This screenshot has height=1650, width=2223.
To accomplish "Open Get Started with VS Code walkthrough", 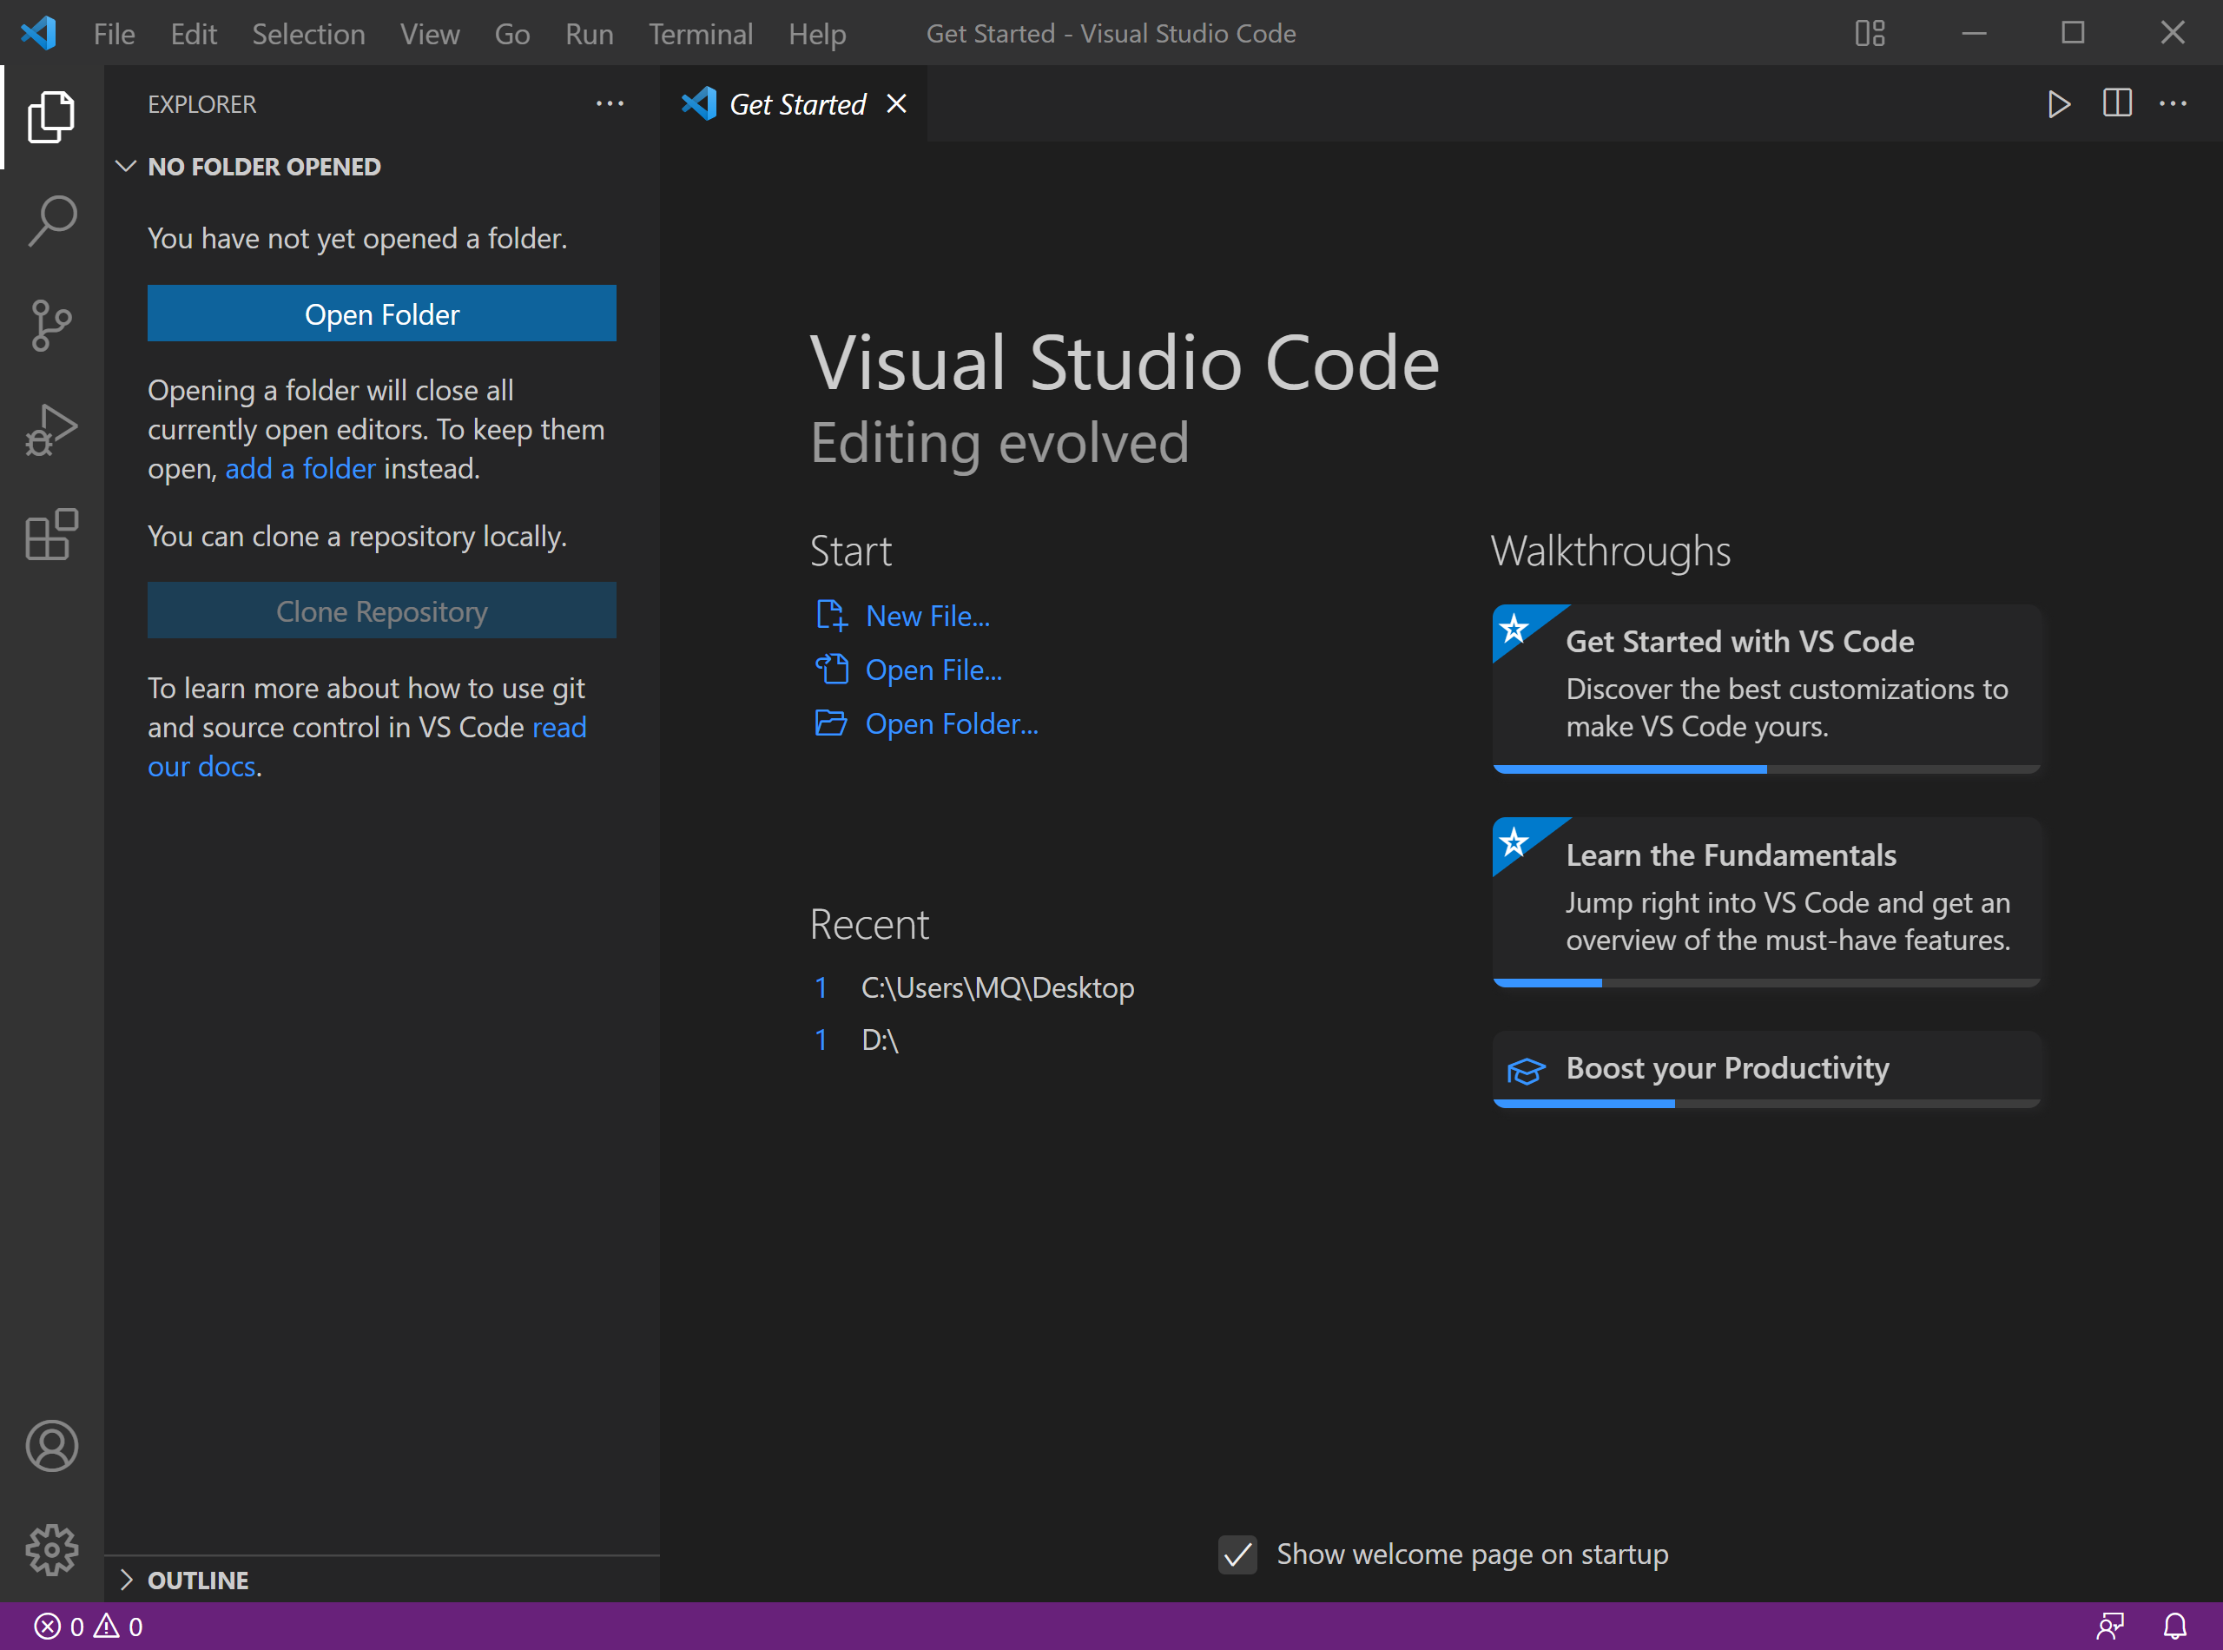I will [1765, 688].
